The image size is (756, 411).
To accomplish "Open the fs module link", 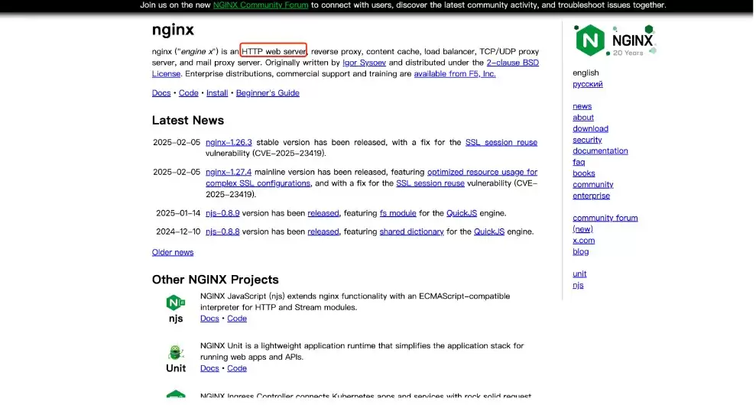I will click(397, 213).
